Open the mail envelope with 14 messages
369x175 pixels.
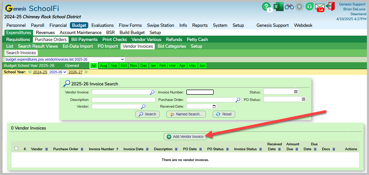point(320,7)
